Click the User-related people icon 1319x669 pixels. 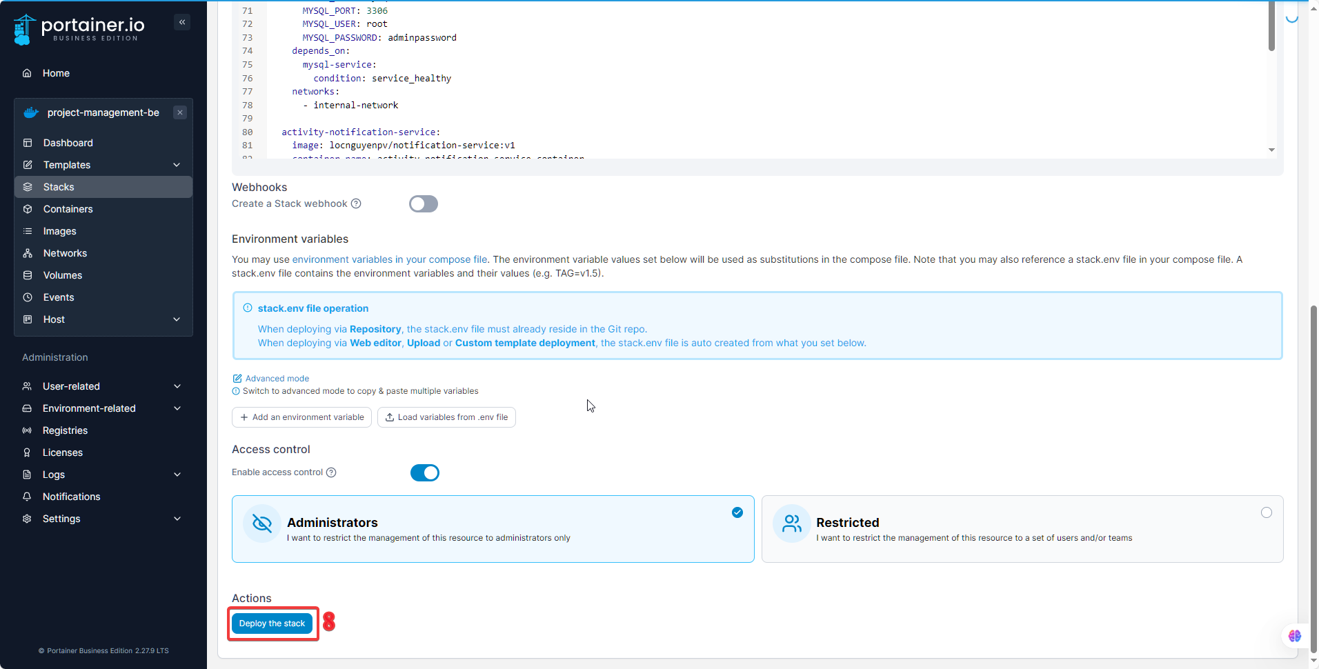[27, 386]
